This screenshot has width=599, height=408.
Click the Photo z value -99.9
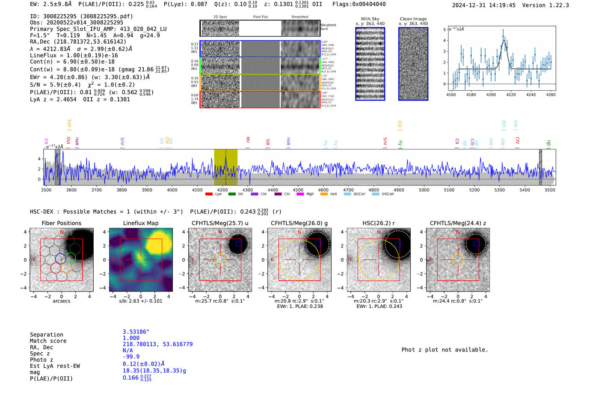tap(131, 357)
